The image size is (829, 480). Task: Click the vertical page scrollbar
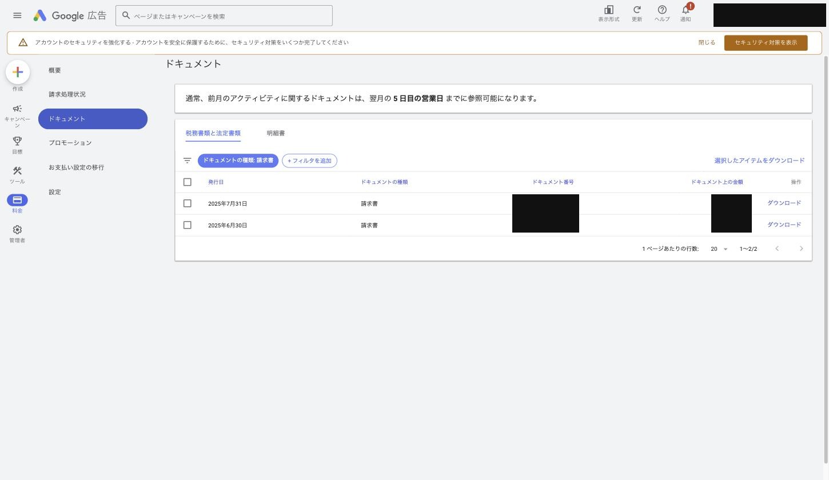click(826, 259)
